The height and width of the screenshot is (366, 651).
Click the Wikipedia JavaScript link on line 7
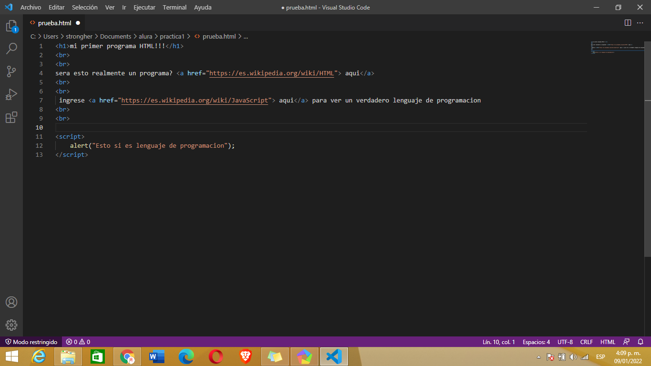click(194, 100)
